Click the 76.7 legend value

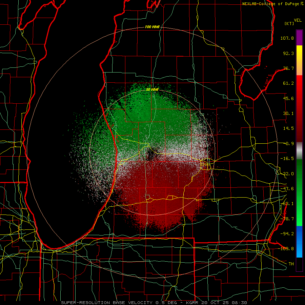[x=288, y=68]
